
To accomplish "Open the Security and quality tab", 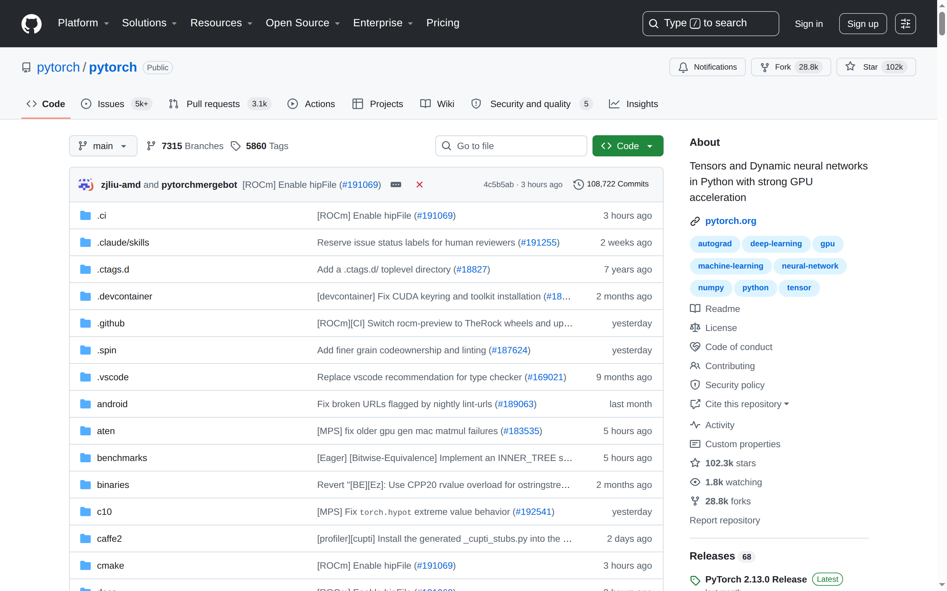I will [x=532, y=104].
